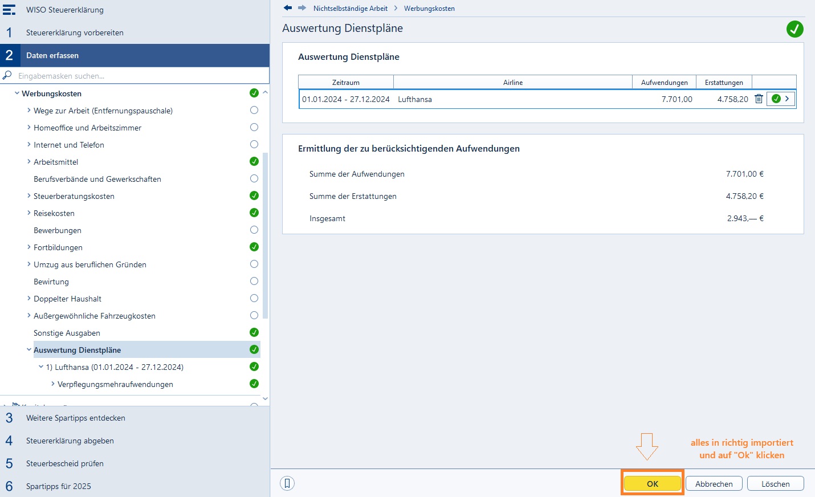Image resolution: width=815 pixels, height=497 pixels.
Task: Click the search magnifier icon
Action: coord(7,75)
